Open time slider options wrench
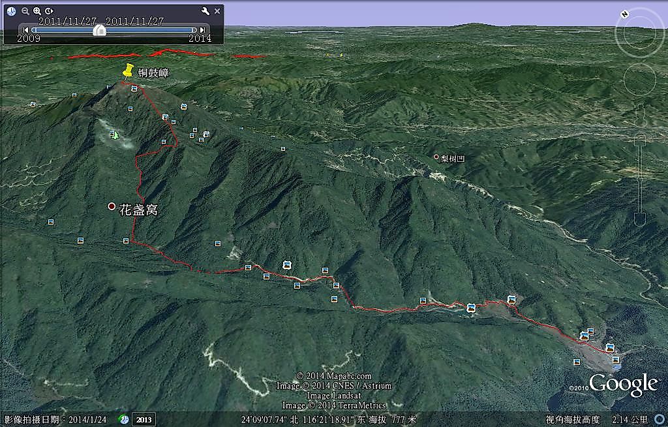This screenshot has height=427, width=668. 205,11
